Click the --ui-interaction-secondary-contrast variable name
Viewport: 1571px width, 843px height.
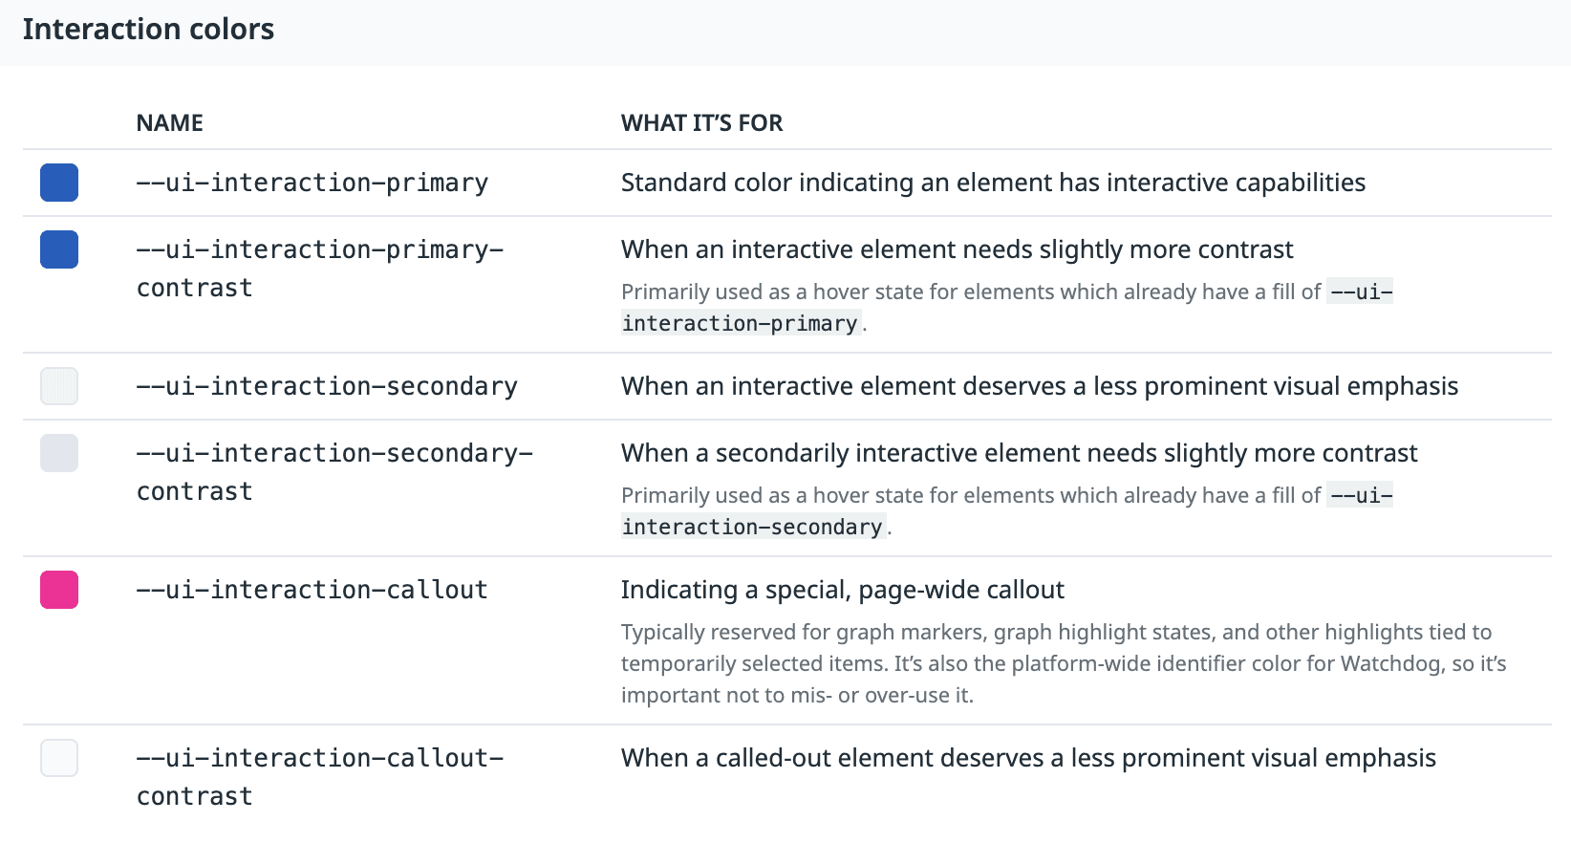[x=334, y=472]
